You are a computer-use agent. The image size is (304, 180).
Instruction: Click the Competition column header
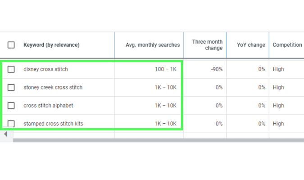pos(287,45)
